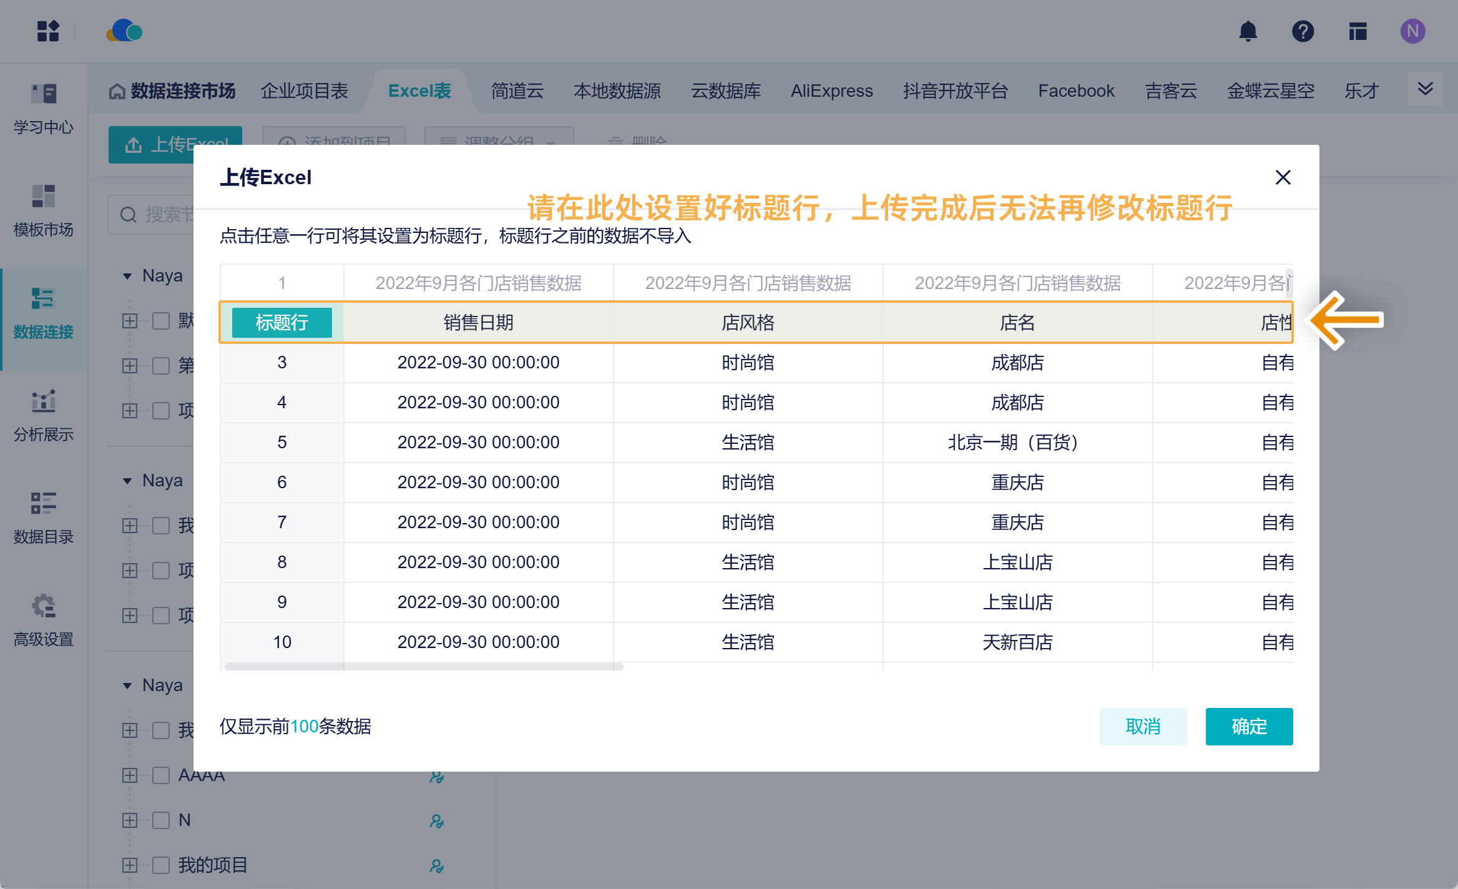Switch to the 简道云 tab
This screenshot has height=889, width=1458.
(x=517, y=91)
